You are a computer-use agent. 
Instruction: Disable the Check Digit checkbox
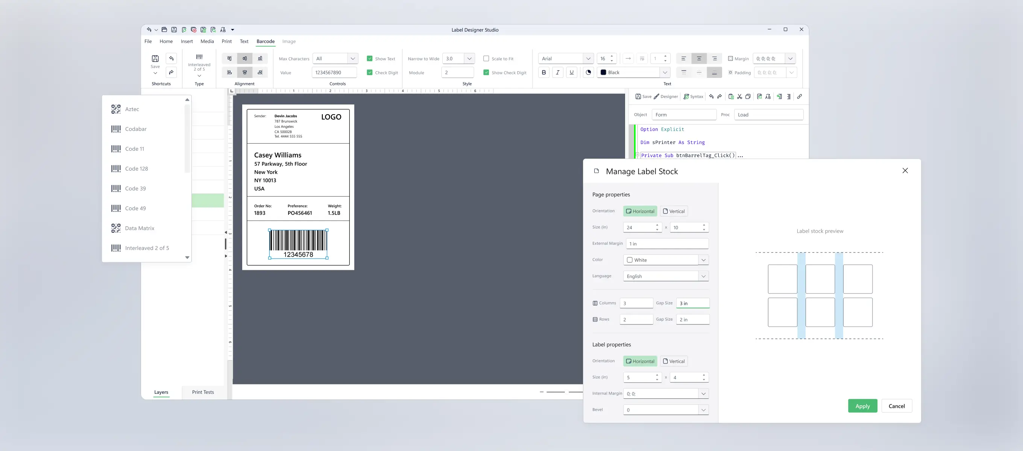(x=369, y=72)
